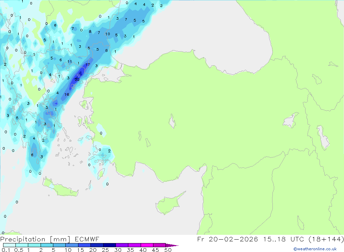Click the '35' legend scale label

point(130,250)
